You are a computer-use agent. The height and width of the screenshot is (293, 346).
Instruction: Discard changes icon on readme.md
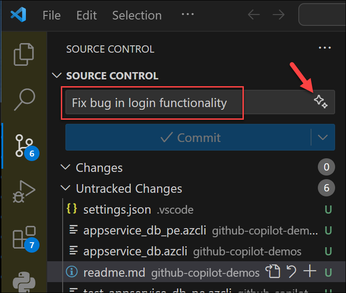(291, 271)
